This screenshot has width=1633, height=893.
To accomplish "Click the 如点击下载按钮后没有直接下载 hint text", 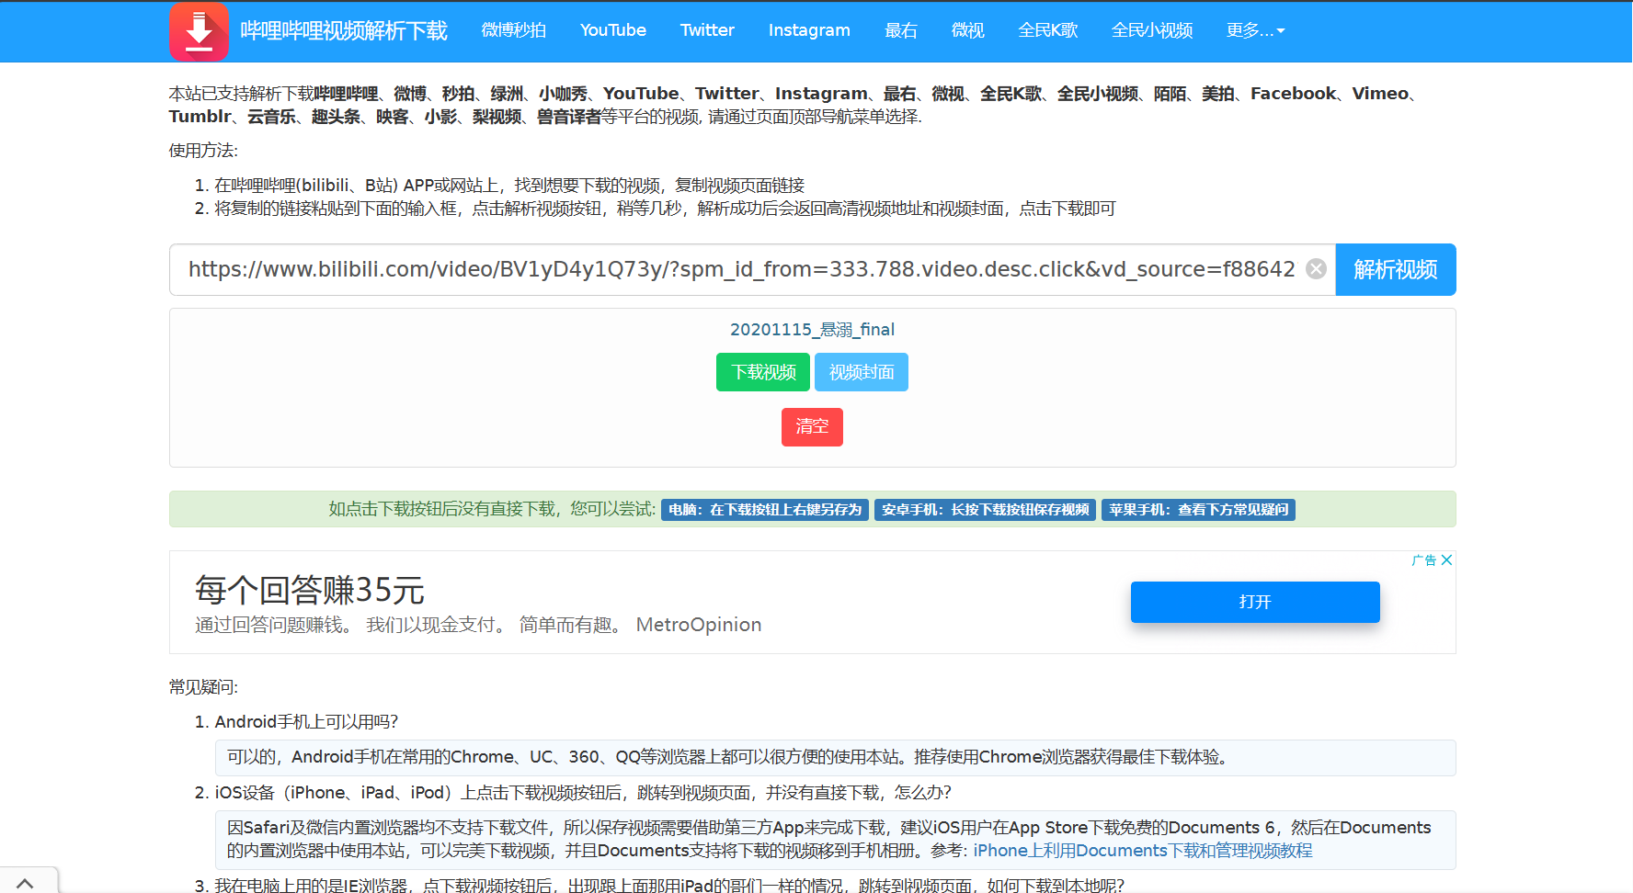I will (x=492, y=509).
